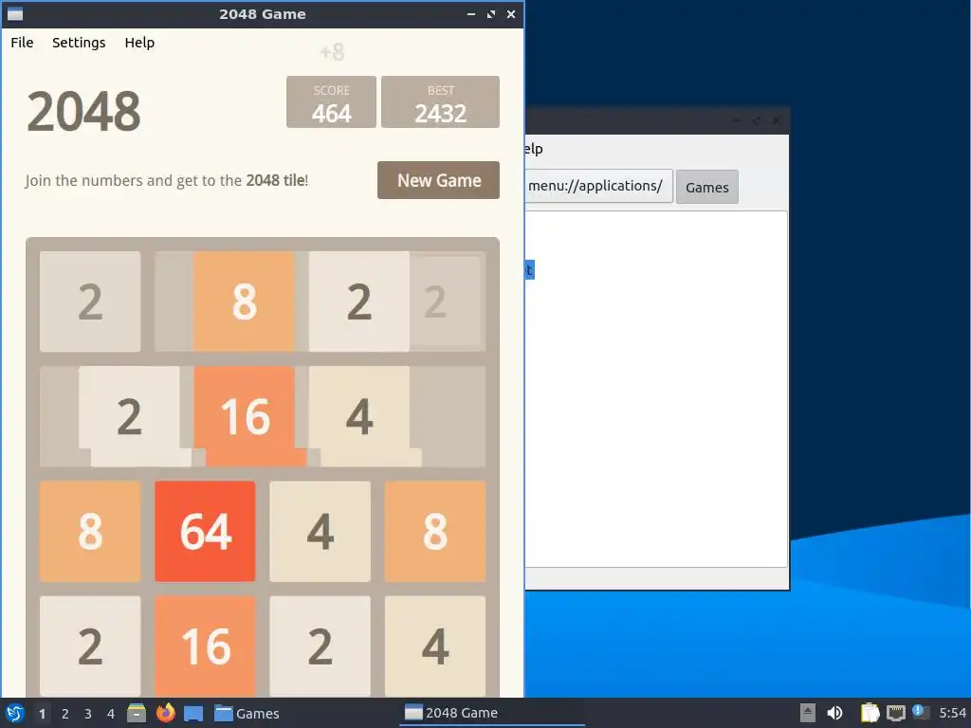Open the removable media eject tray icon

coord(808,713)
